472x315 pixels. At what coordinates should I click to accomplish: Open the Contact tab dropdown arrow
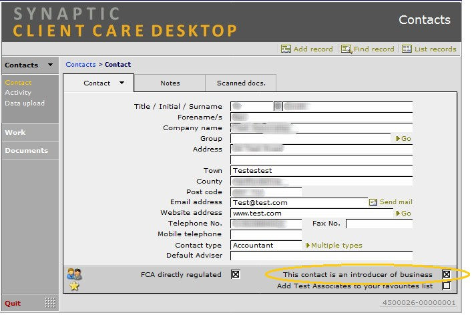click(x=122, y=83)
